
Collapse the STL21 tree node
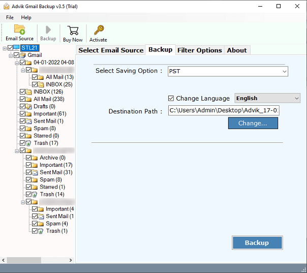click(x=5, y=48)
